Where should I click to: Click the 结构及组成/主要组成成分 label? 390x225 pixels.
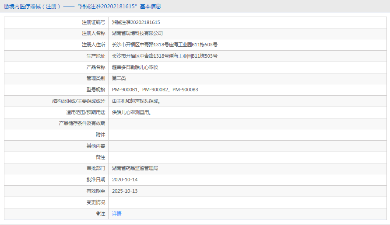pos(79,101)
